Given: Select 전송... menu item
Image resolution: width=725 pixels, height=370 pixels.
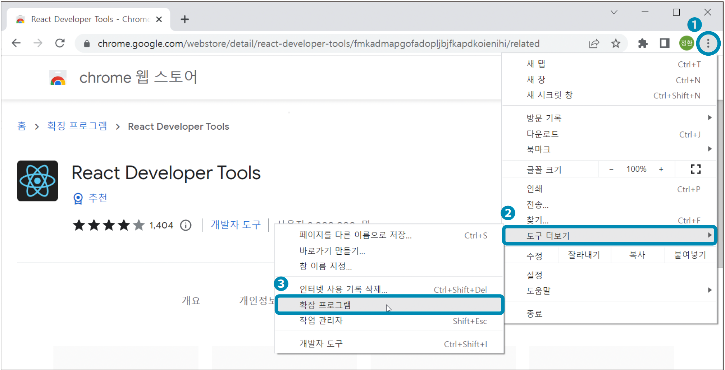Looking at the screenshot, I should pos(610,205).
